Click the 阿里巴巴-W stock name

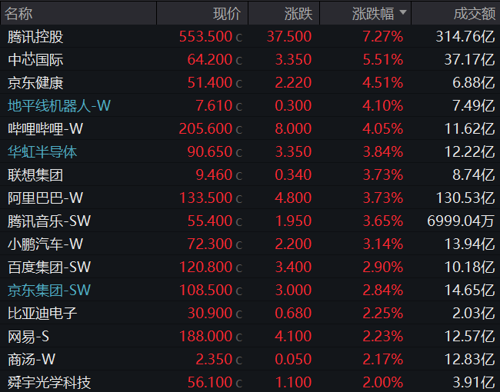click(x=45, y=198)
